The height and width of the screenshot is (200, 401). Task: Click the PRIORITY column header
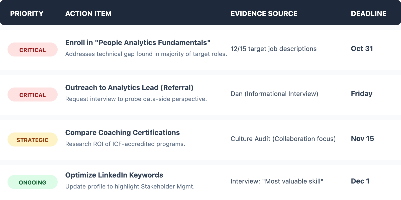(x=27, y=13)
